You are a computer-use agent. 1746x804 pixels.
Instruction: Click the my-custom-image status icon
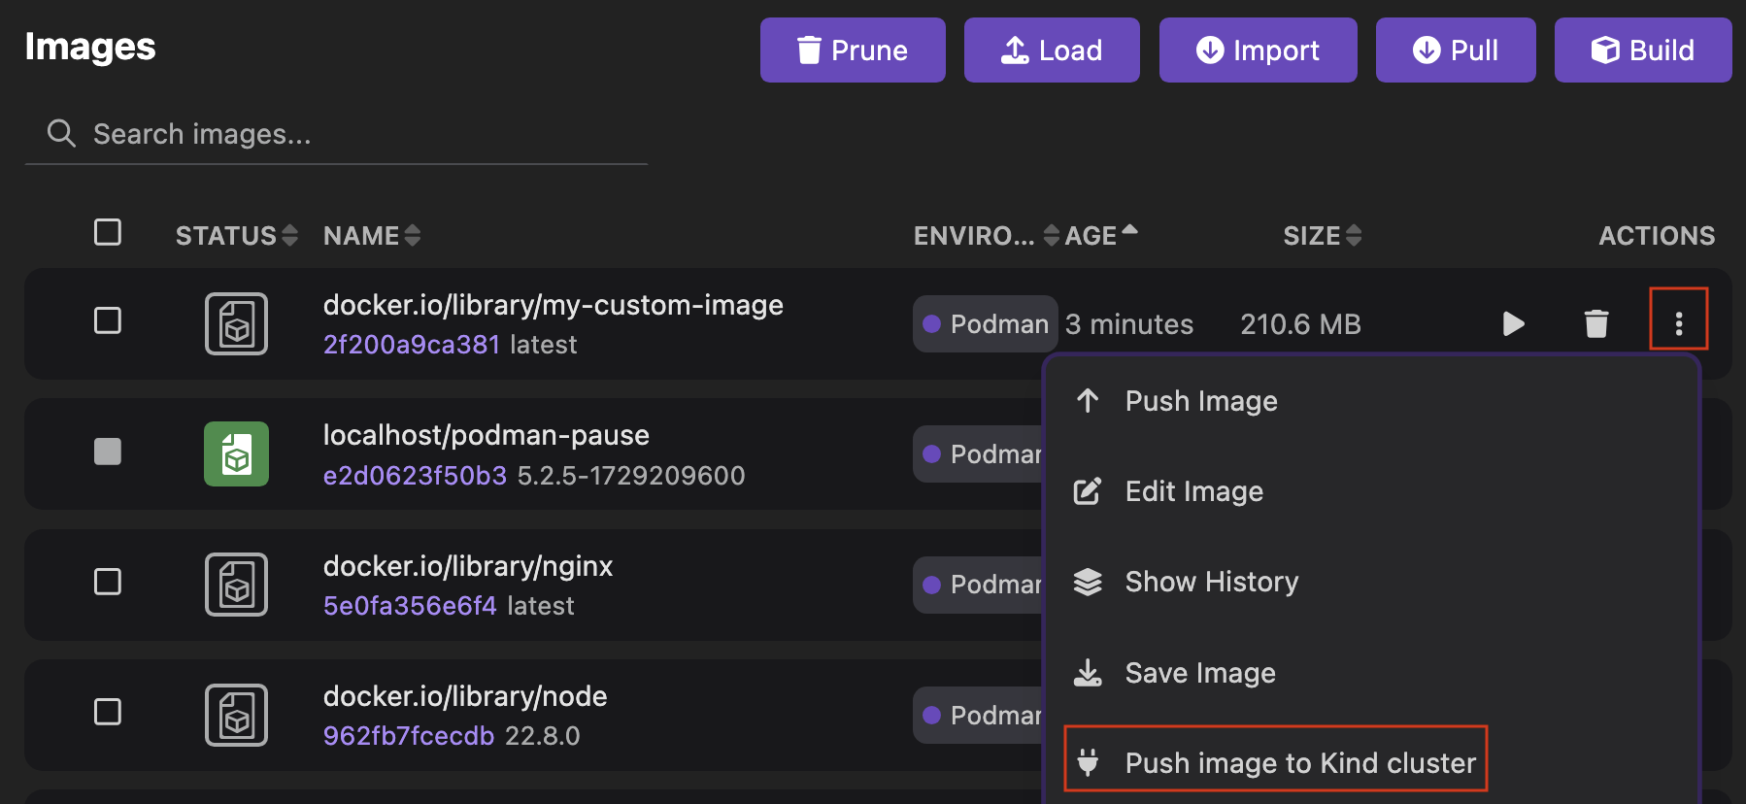(236, 323)
